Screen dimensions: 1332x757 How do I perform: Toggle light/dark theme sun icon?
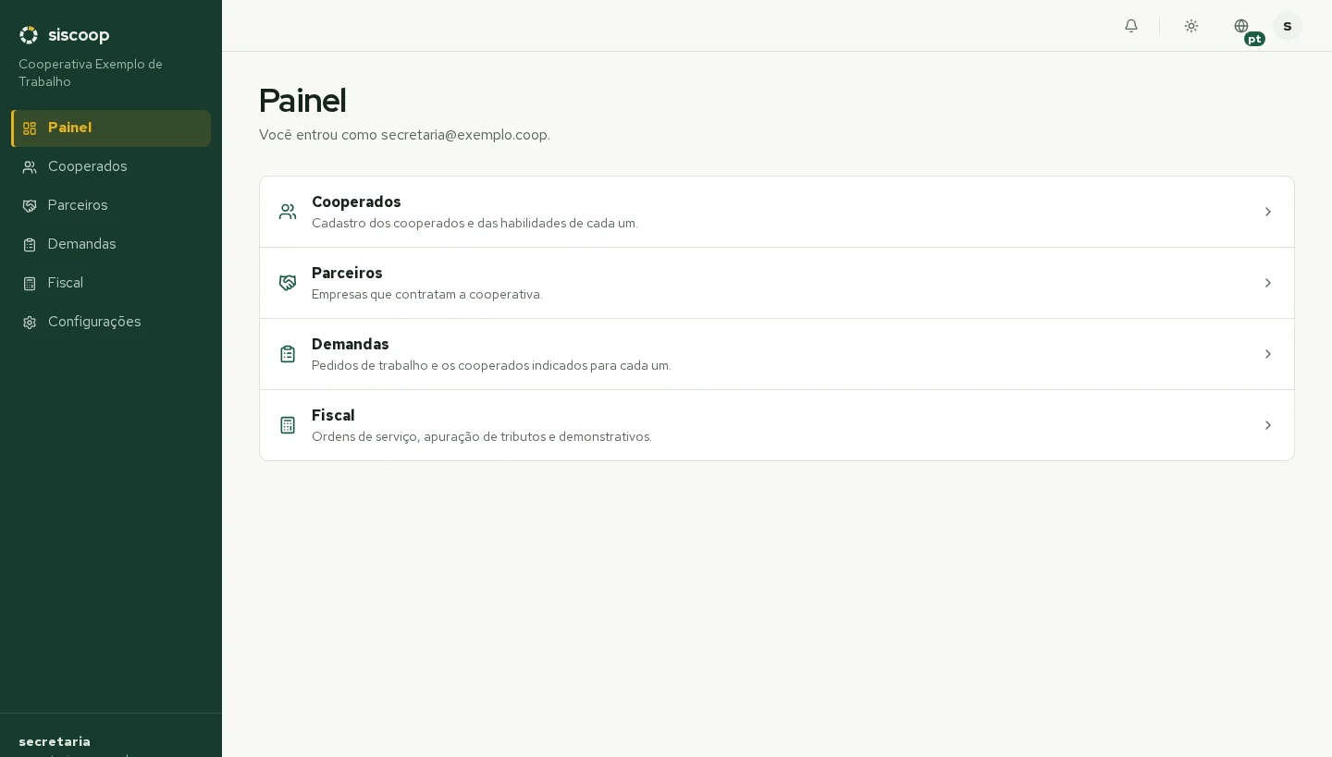point(1191,26)
